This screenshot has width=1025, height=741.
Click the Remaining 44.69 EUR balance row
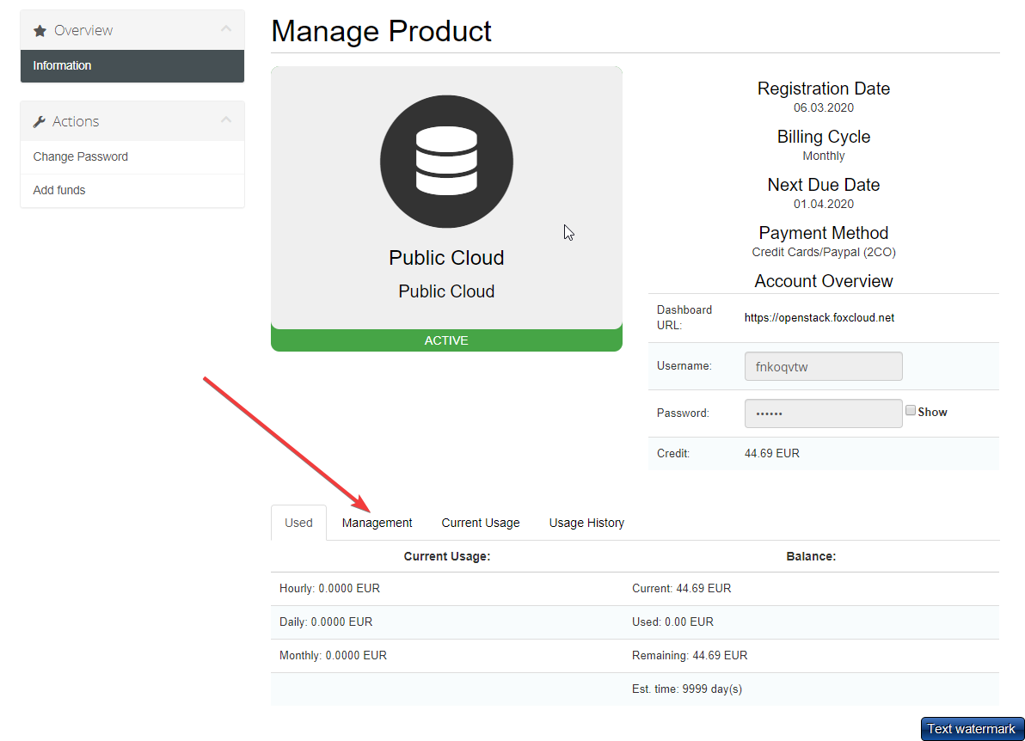pyautogui.click(x=690, y=656)
